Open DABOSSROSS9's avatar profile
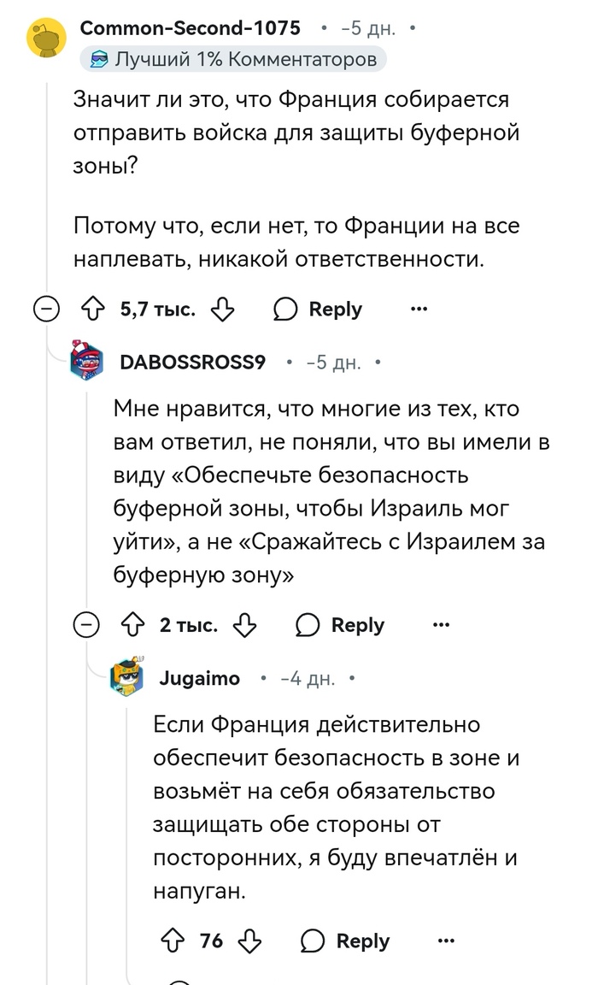 point(86,363)
